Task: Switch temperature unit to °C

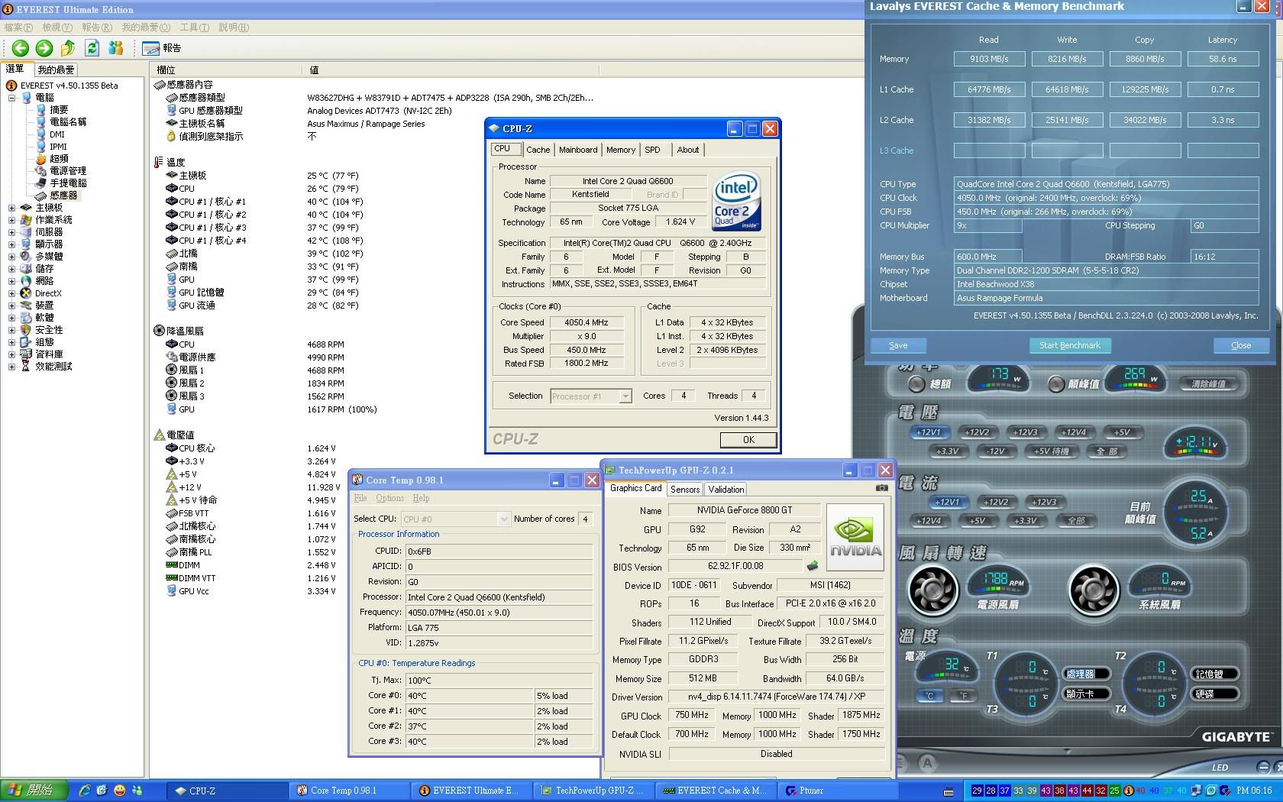Action: 930,695
